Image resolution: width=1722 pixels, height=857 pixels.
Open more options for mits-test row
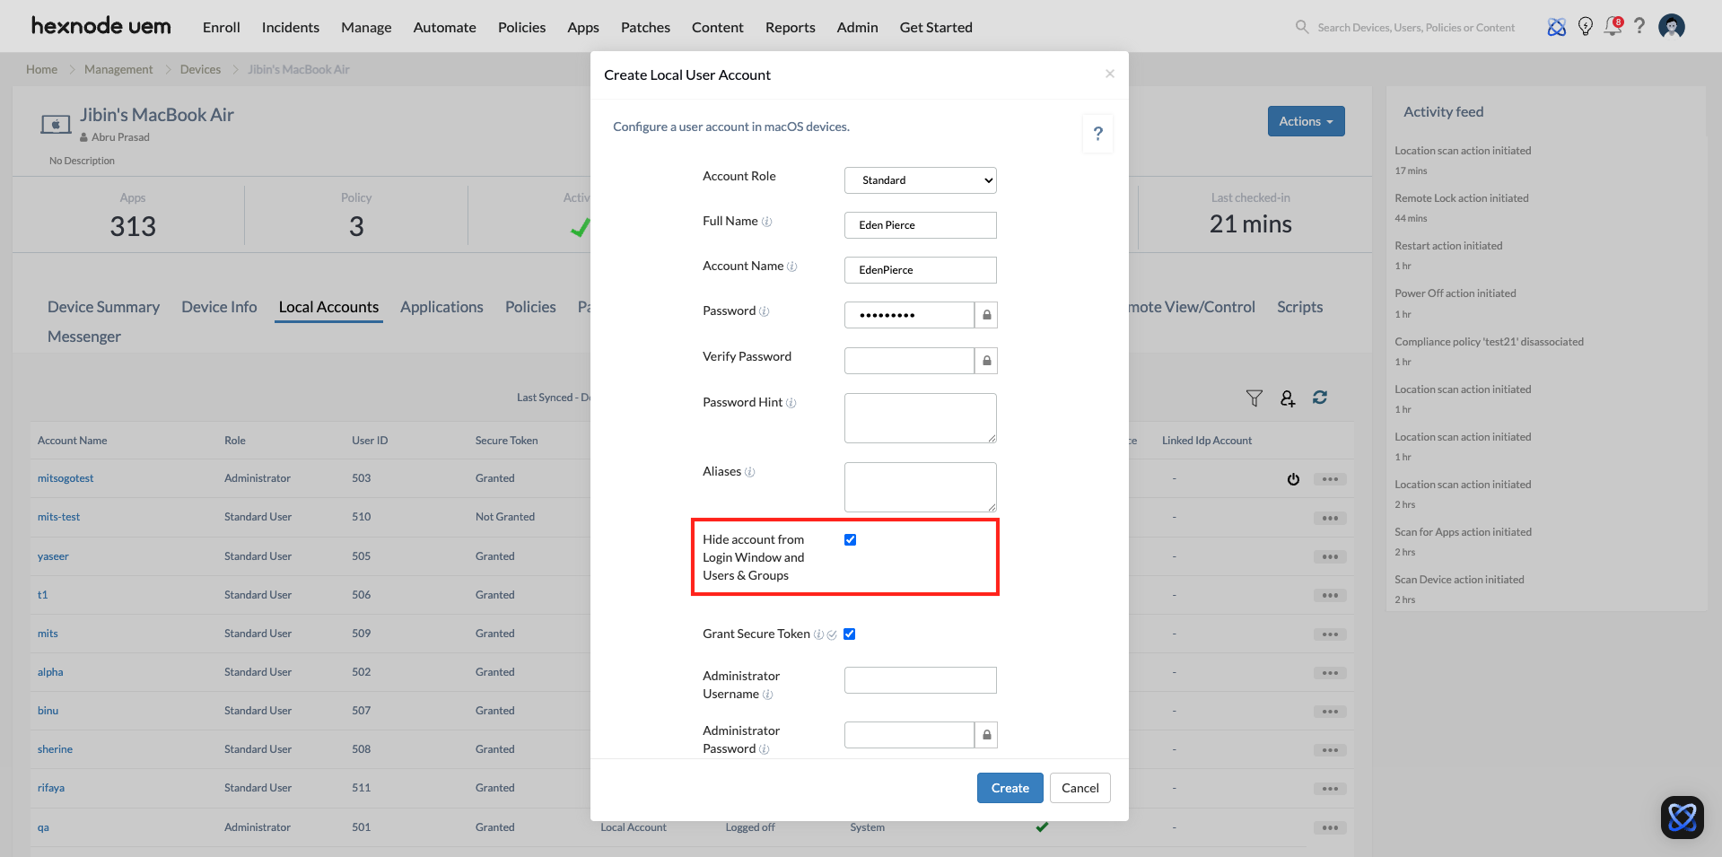(x=1329, y=518)
